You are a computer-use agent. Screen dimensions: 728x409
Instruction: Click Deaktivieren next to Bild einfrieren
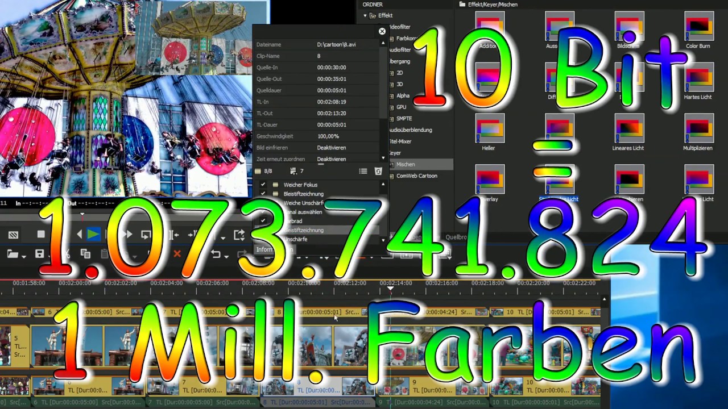point(332,148)
